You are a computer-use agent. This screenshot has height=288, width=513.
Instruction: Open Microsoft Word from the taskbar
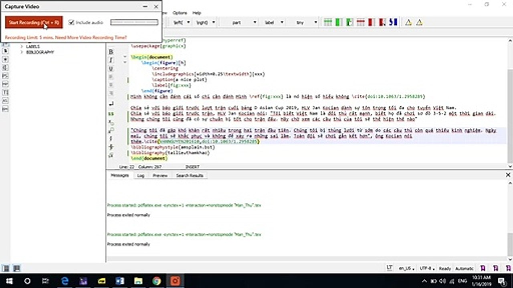point(120,281)
